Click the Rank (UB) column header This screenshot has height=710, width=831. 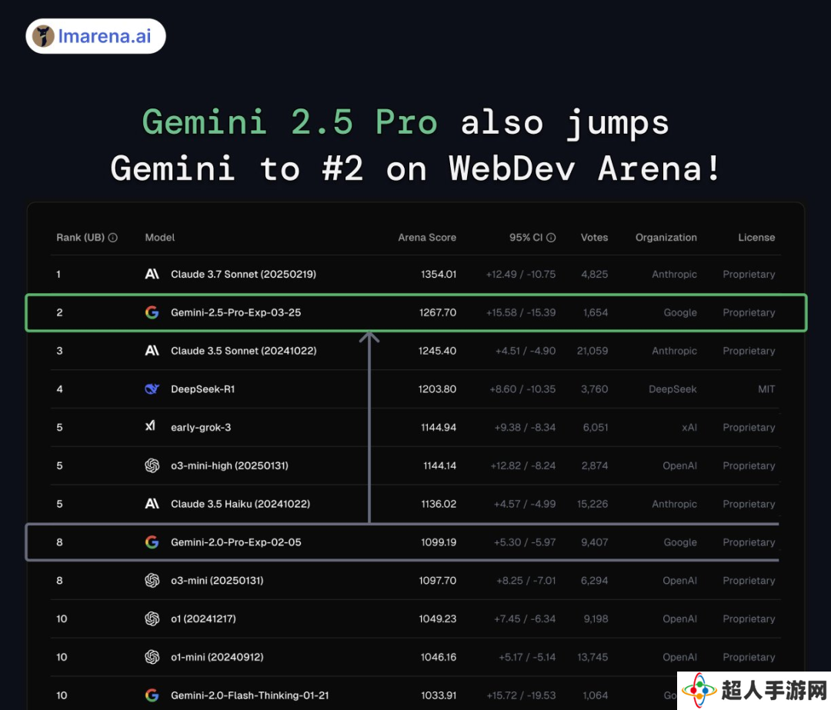point(81,238)
